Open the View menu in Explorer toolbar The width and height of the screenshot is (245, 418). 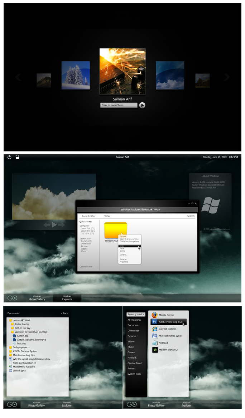pyautogui.click(x=107, y=216)
